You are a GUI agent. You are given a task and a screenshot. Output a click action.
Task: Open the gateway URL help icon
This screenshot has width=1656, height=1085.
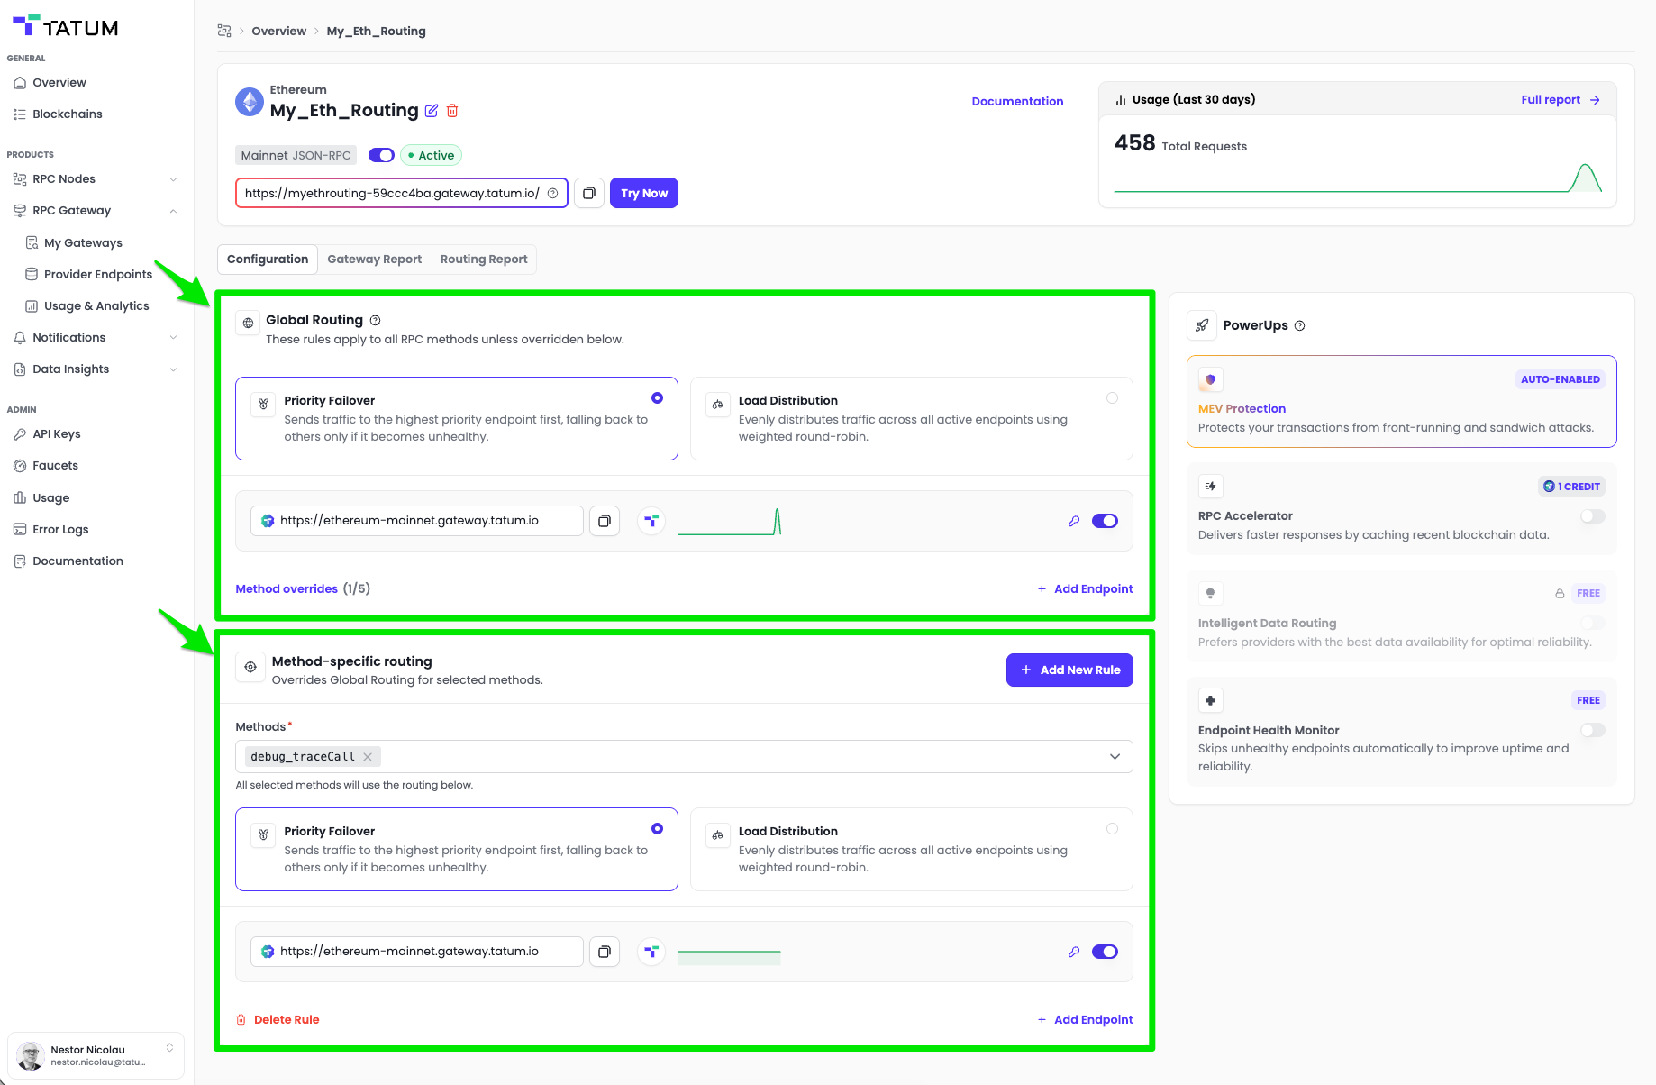tap(552, 193)
